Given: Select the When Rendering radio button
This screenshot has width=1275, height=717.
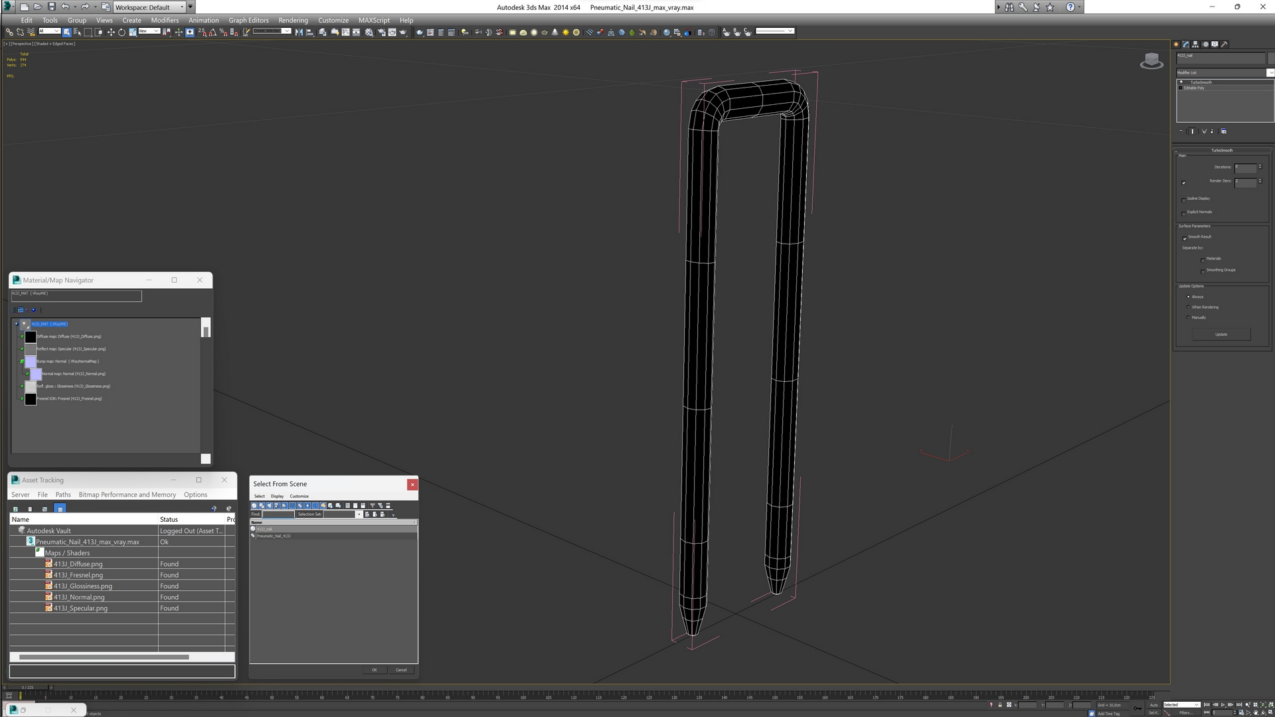Looking at the screenshot, I should pos(1188,307).
